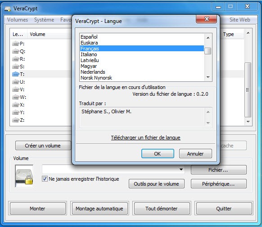This screenshot has height=227, width=262.
Task: Select the X: drive icon
Action: (16, 105)
